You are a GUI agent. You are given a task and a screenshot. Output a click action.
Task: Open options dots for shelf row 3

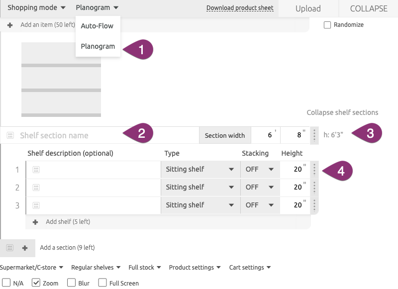click(314, 205)
